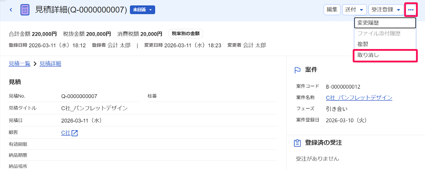The height and width of the screenshot is (170, 425).
Task: Click the 登録者 会計 太郎 text
Action: coord(111,45)
